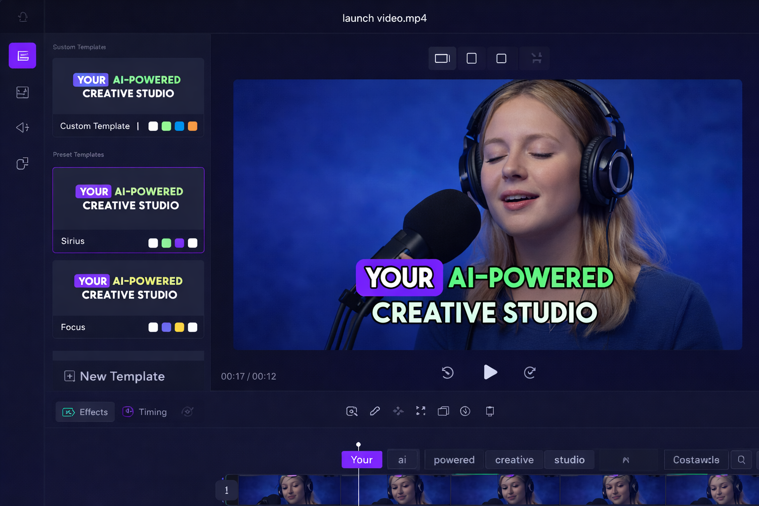Click the pencil edit icon in toolbar
This screenshot has height=506, width=759.
coord(375,411)
